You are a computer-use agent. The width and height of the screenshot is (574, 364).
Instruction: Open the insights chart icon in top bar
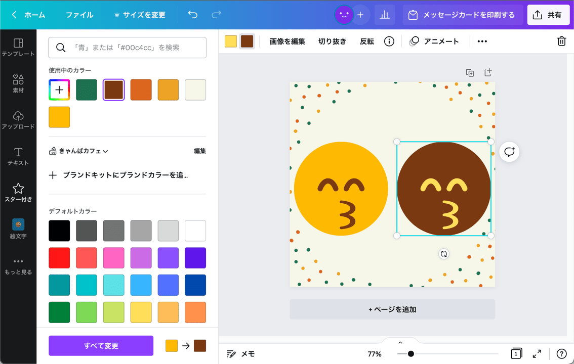pyautogui.click(x=385, y=15)
